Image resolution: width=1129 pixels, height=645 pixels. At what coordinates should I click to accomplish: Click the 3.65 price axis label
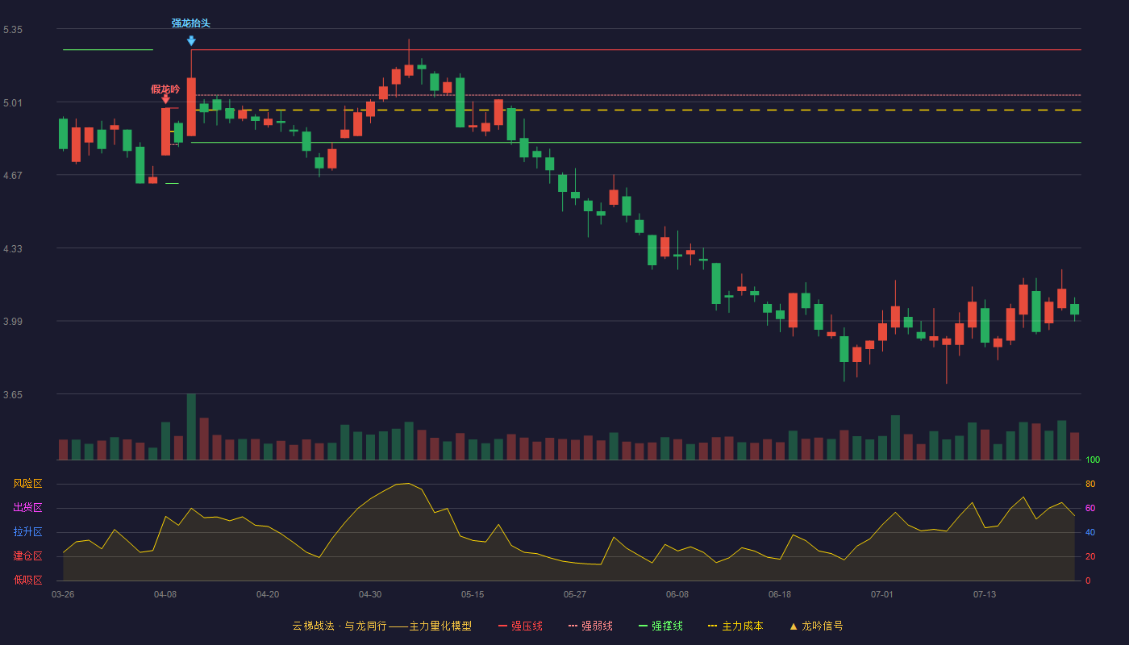tap(13, 395)
